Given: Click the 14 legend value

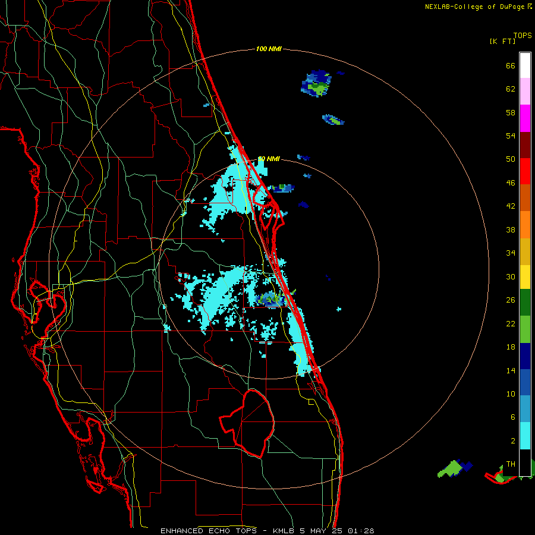Looking at the screenshot, I should (511, 370).
